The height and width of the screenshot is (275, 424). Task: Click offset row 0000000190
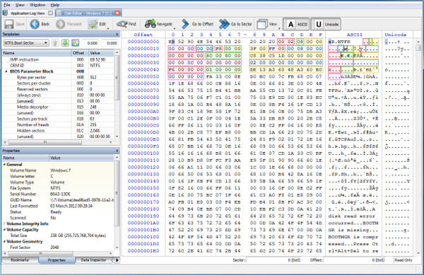(143, 216)
